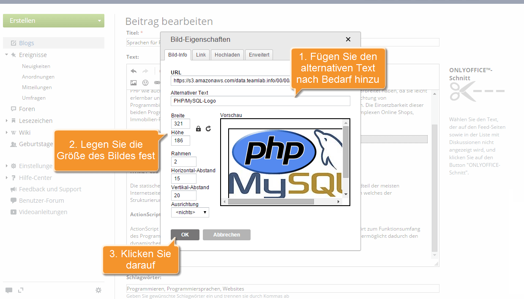Click the lock ratio icon
The width and height of the screenshot is (524, 299).
click(x=199, y=128)
